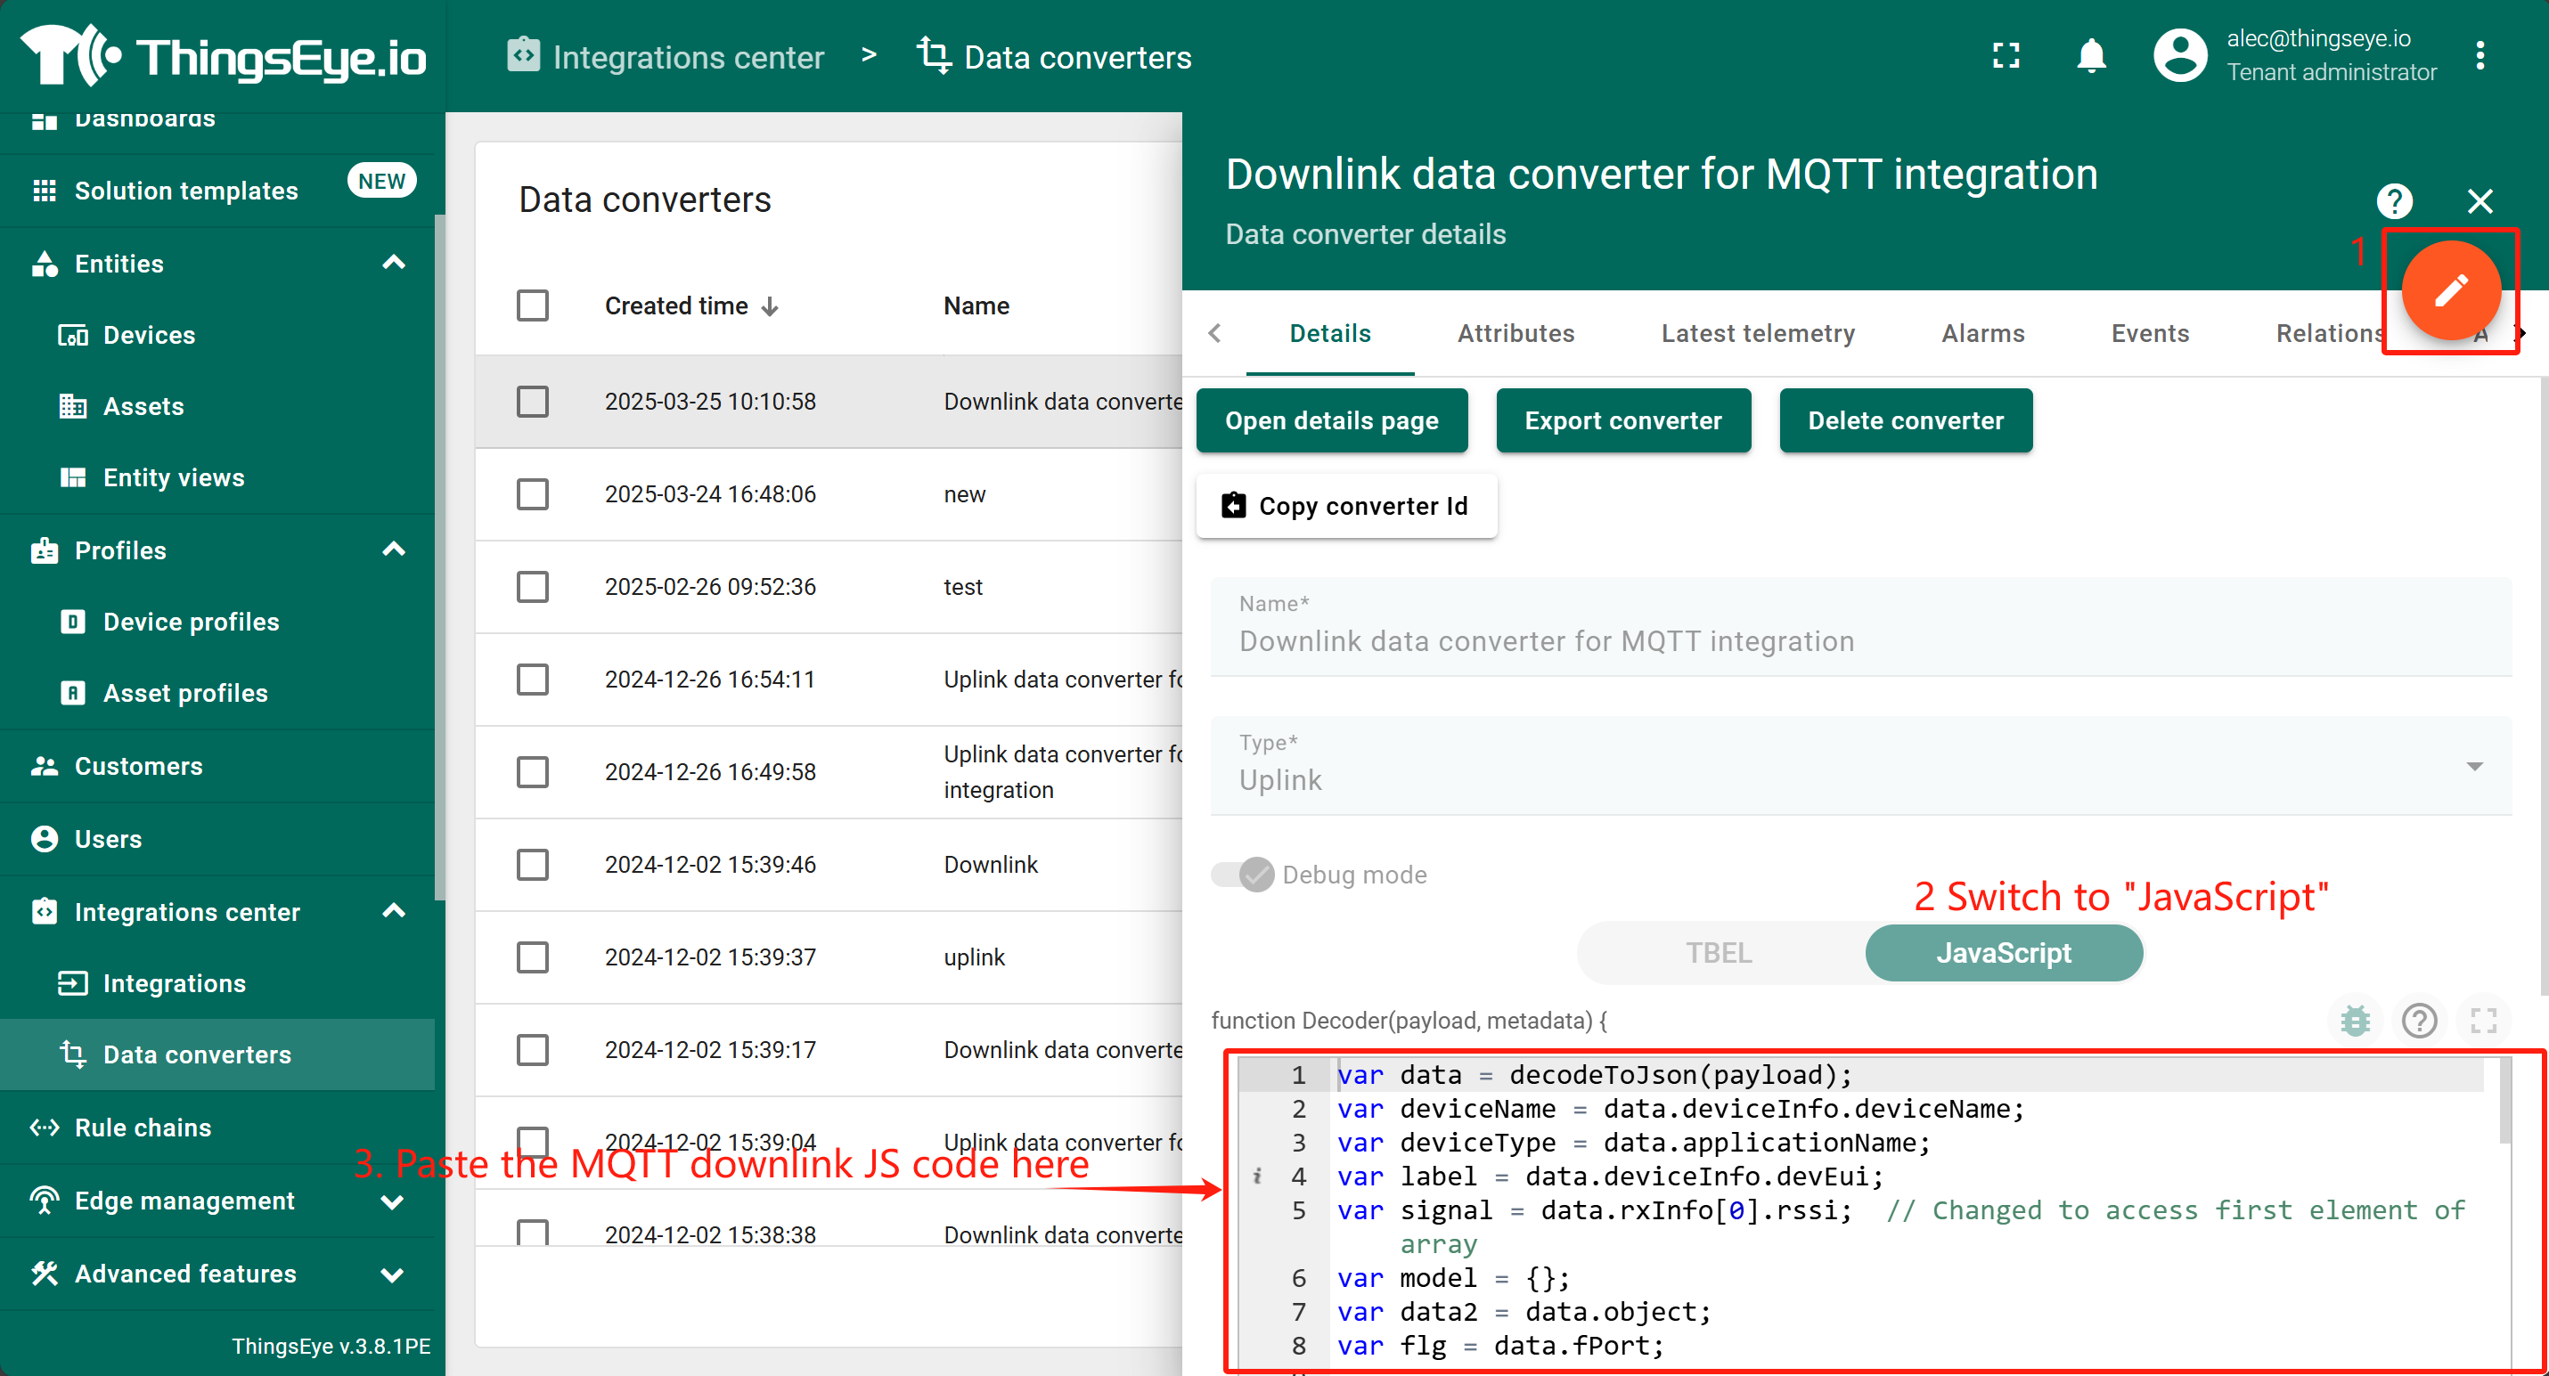
Task: Open the Type dropdown showing Uplink
Action: tap(1859, 767)
